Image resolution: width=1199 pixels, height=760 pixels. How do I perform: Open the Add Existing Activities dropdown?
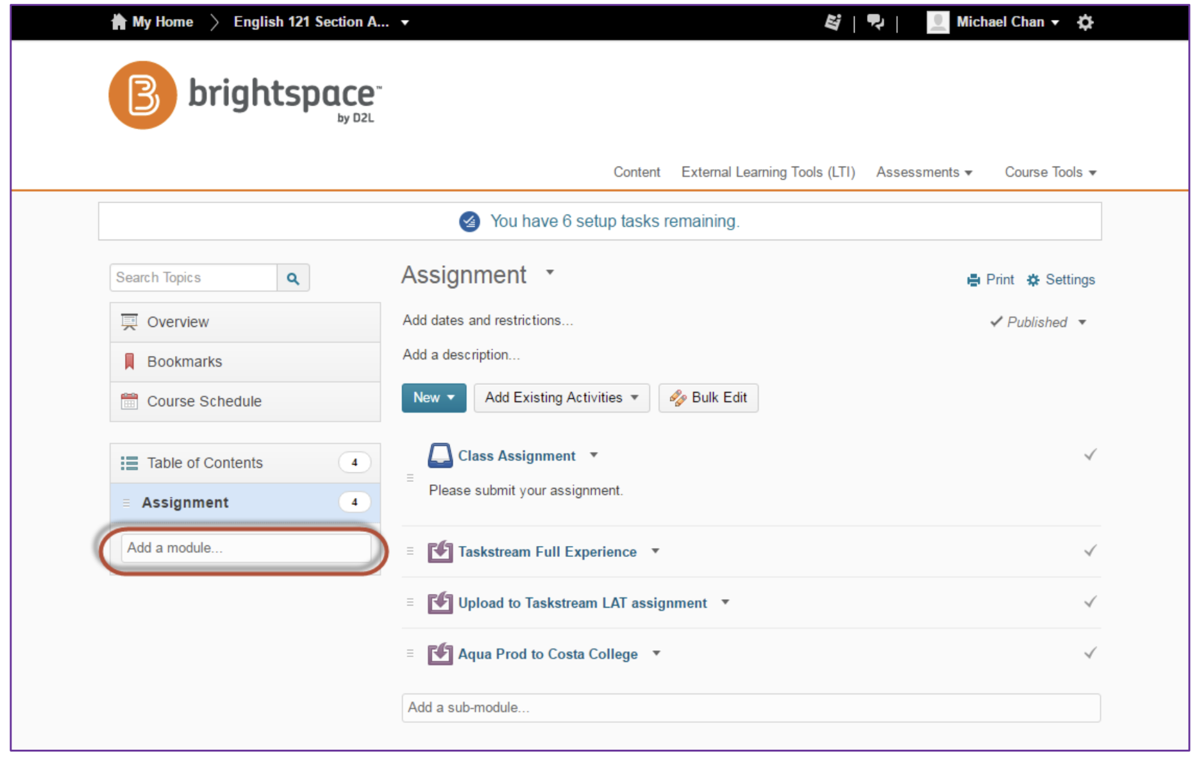(562, 398)
